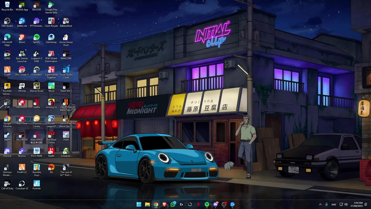
Task: Select the Goose Goose Duck shortcut
Action: pos(66,40)
